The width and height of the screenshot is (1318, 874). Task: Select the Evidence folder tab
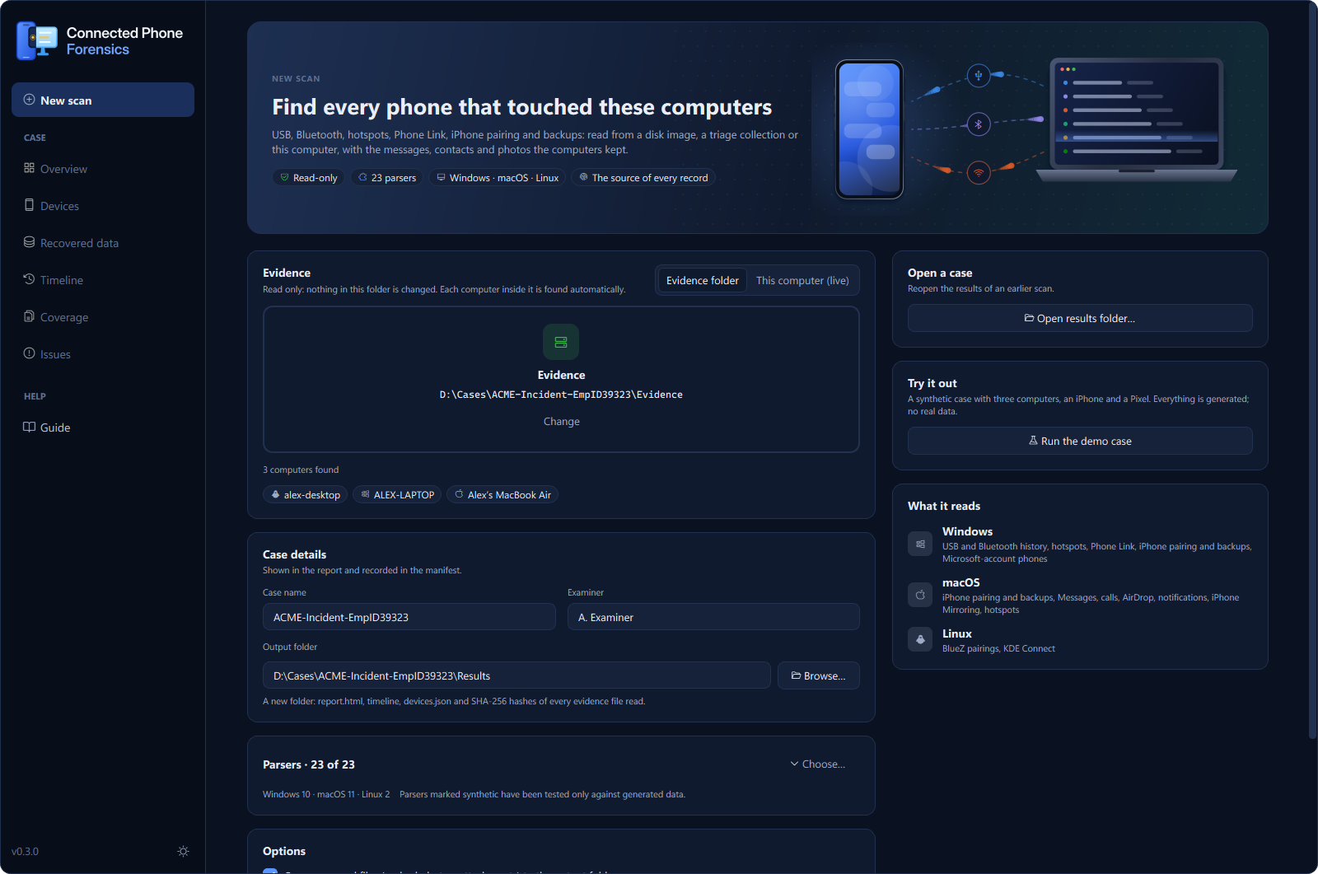[x=703, y=280]
